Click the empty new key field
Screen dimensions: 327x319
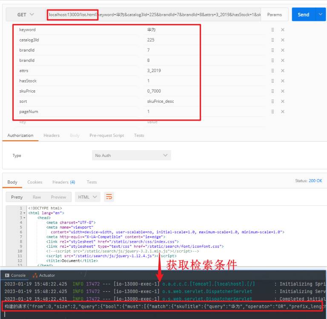77,122
